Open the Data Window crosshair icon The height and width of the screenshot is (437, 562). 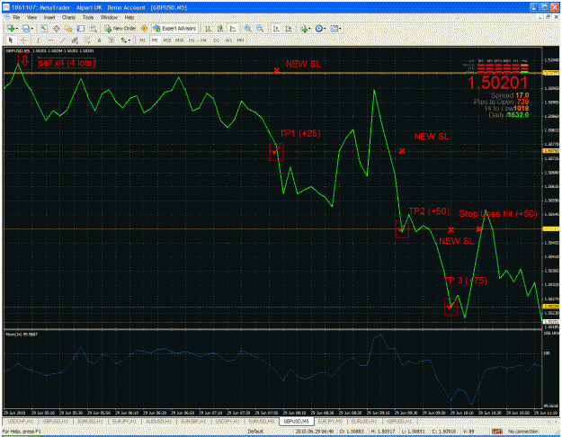(x=57, y=28)
